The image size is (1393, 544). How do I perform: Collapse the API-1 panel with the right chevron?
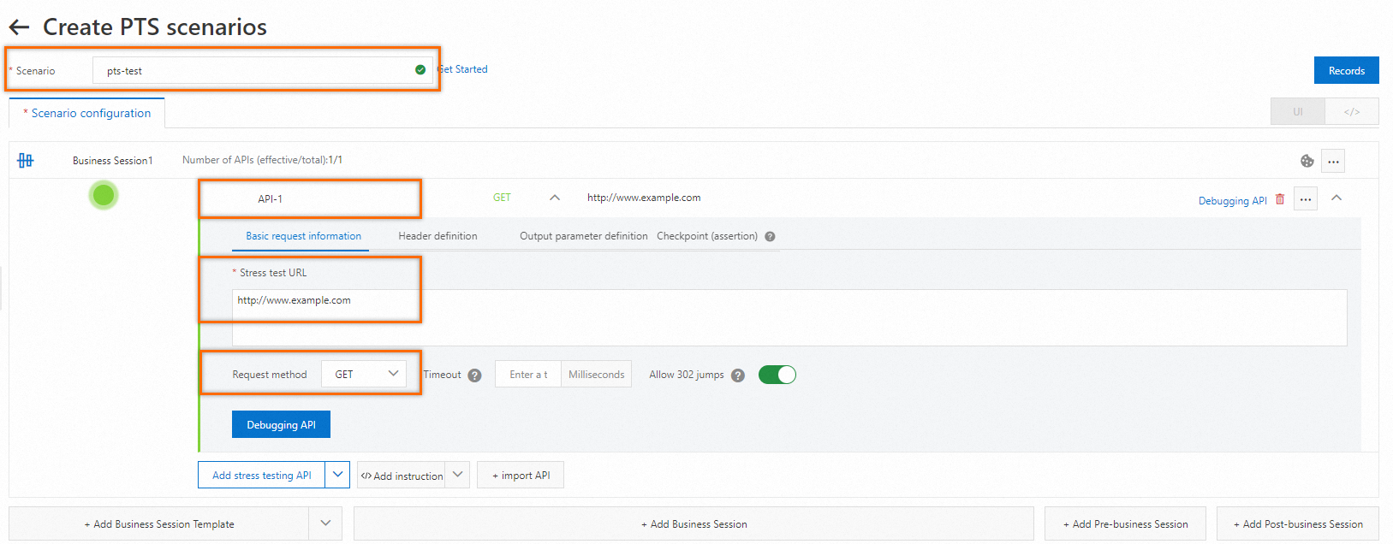tap(1336, 198)
